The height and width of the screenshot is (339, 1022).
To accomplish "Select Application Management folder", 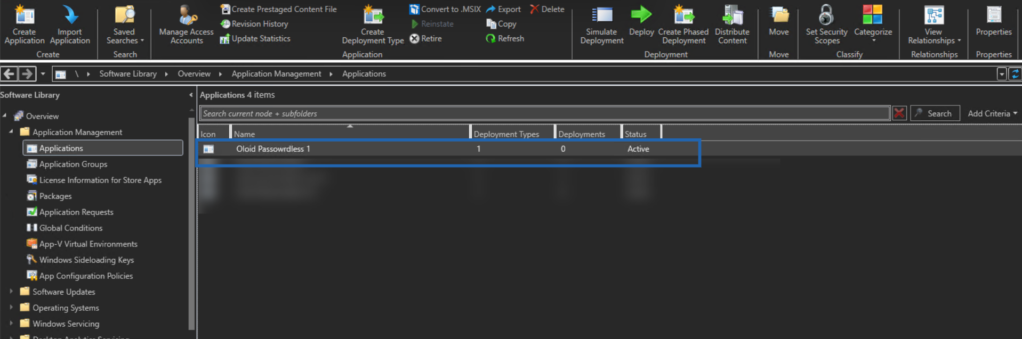I will 77,132.
